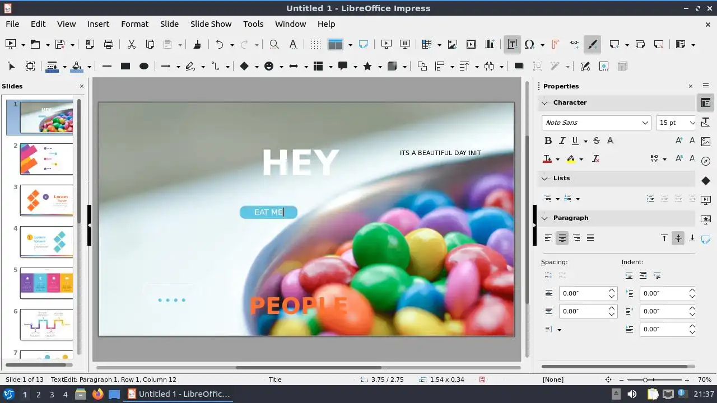Close the Slides panel
The height and width of the screenshot is (403, 717).
[82, 86]
